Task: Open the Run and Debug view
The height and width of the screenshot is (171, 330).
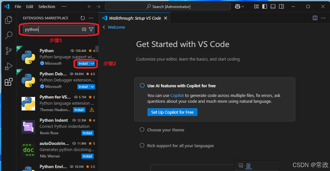Action: coord(9,66)
